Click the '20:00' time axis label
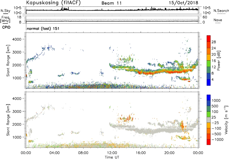The width and height of the screenshot is (229, 159). pyautogui.click(x=169, y=153)
